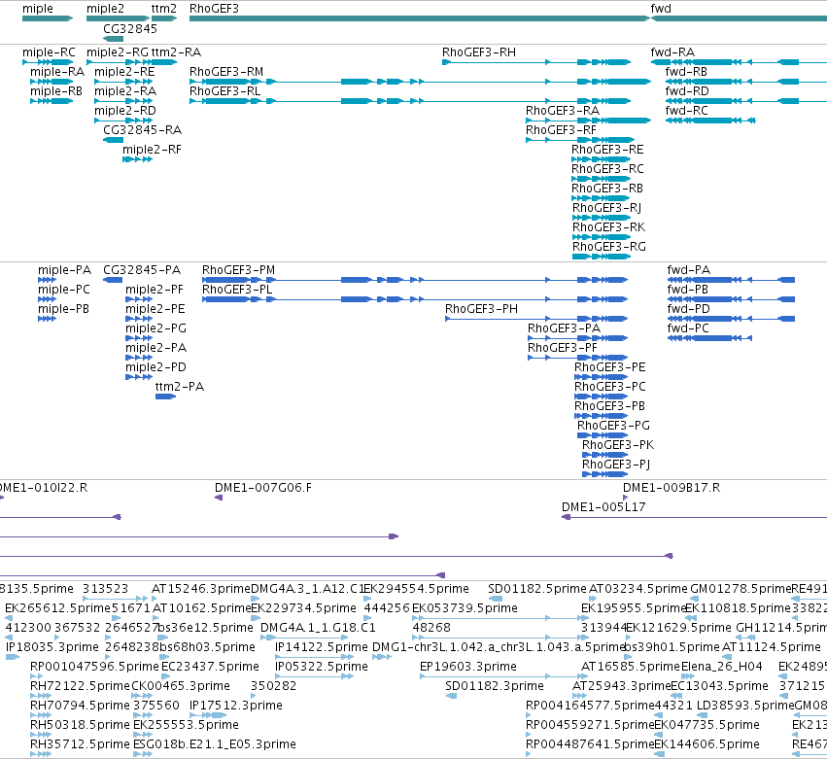The image size is (827, 759).
Task: Select transcript RhoGEF3-RC
Action: tap(602, 179)
